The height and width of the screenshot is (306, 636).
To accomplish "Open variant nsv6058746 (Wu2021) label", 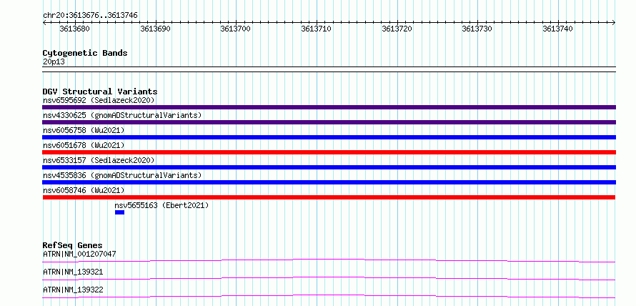I will click(x=84, y=190).
